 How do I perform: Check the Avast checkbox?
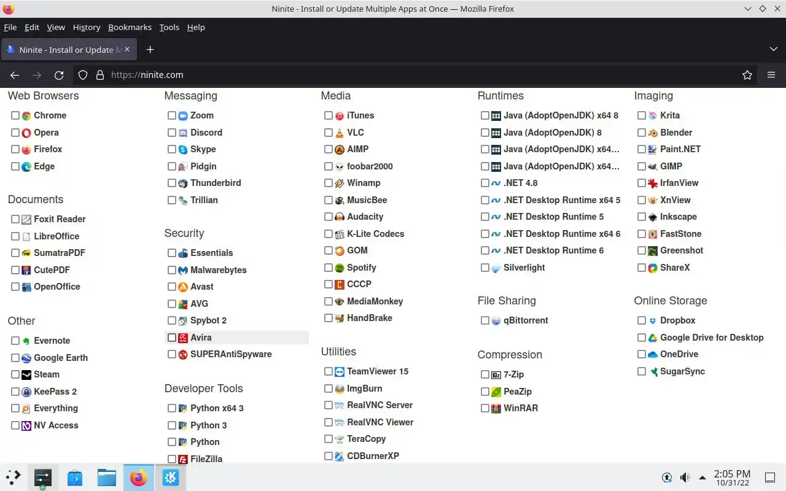click(x=172, y=287)
